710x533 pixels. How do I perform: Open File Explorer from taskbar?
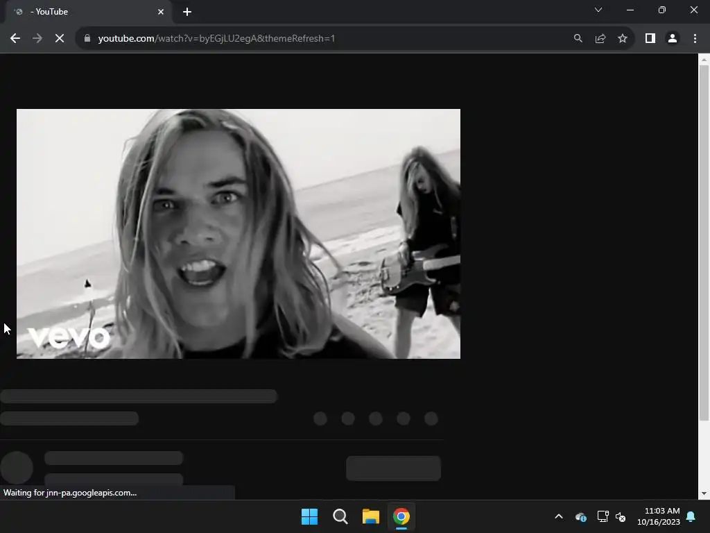(x=371, y=516)
